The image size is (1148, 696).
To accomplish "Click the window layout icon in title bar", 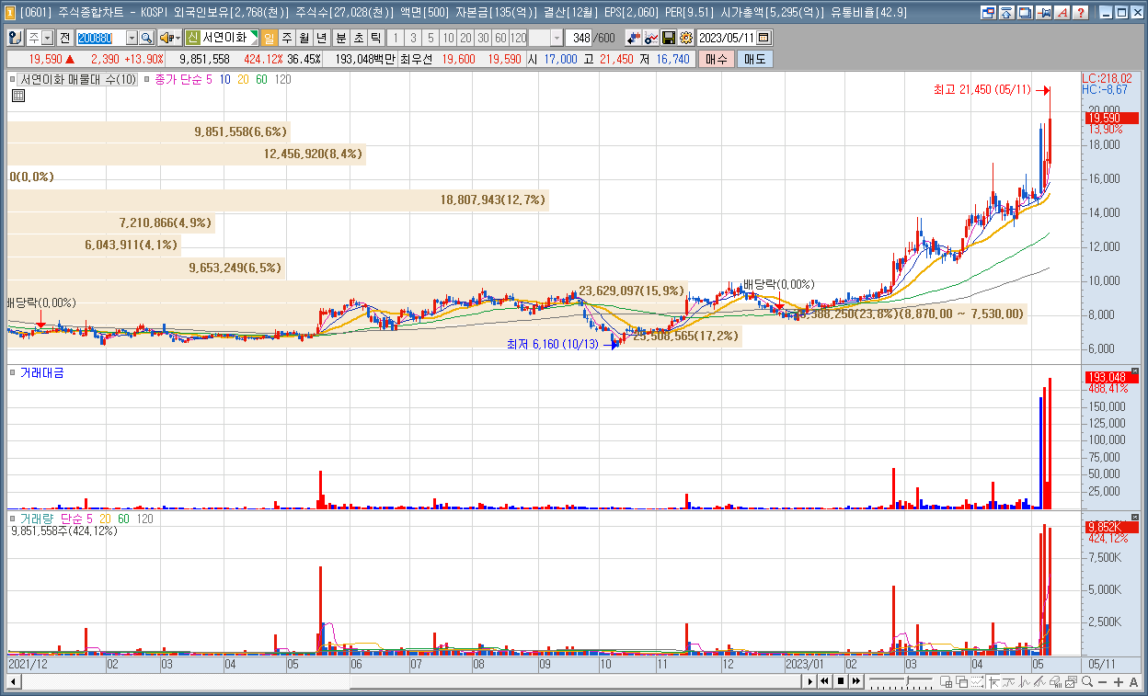I will click(x=988, y=13).
